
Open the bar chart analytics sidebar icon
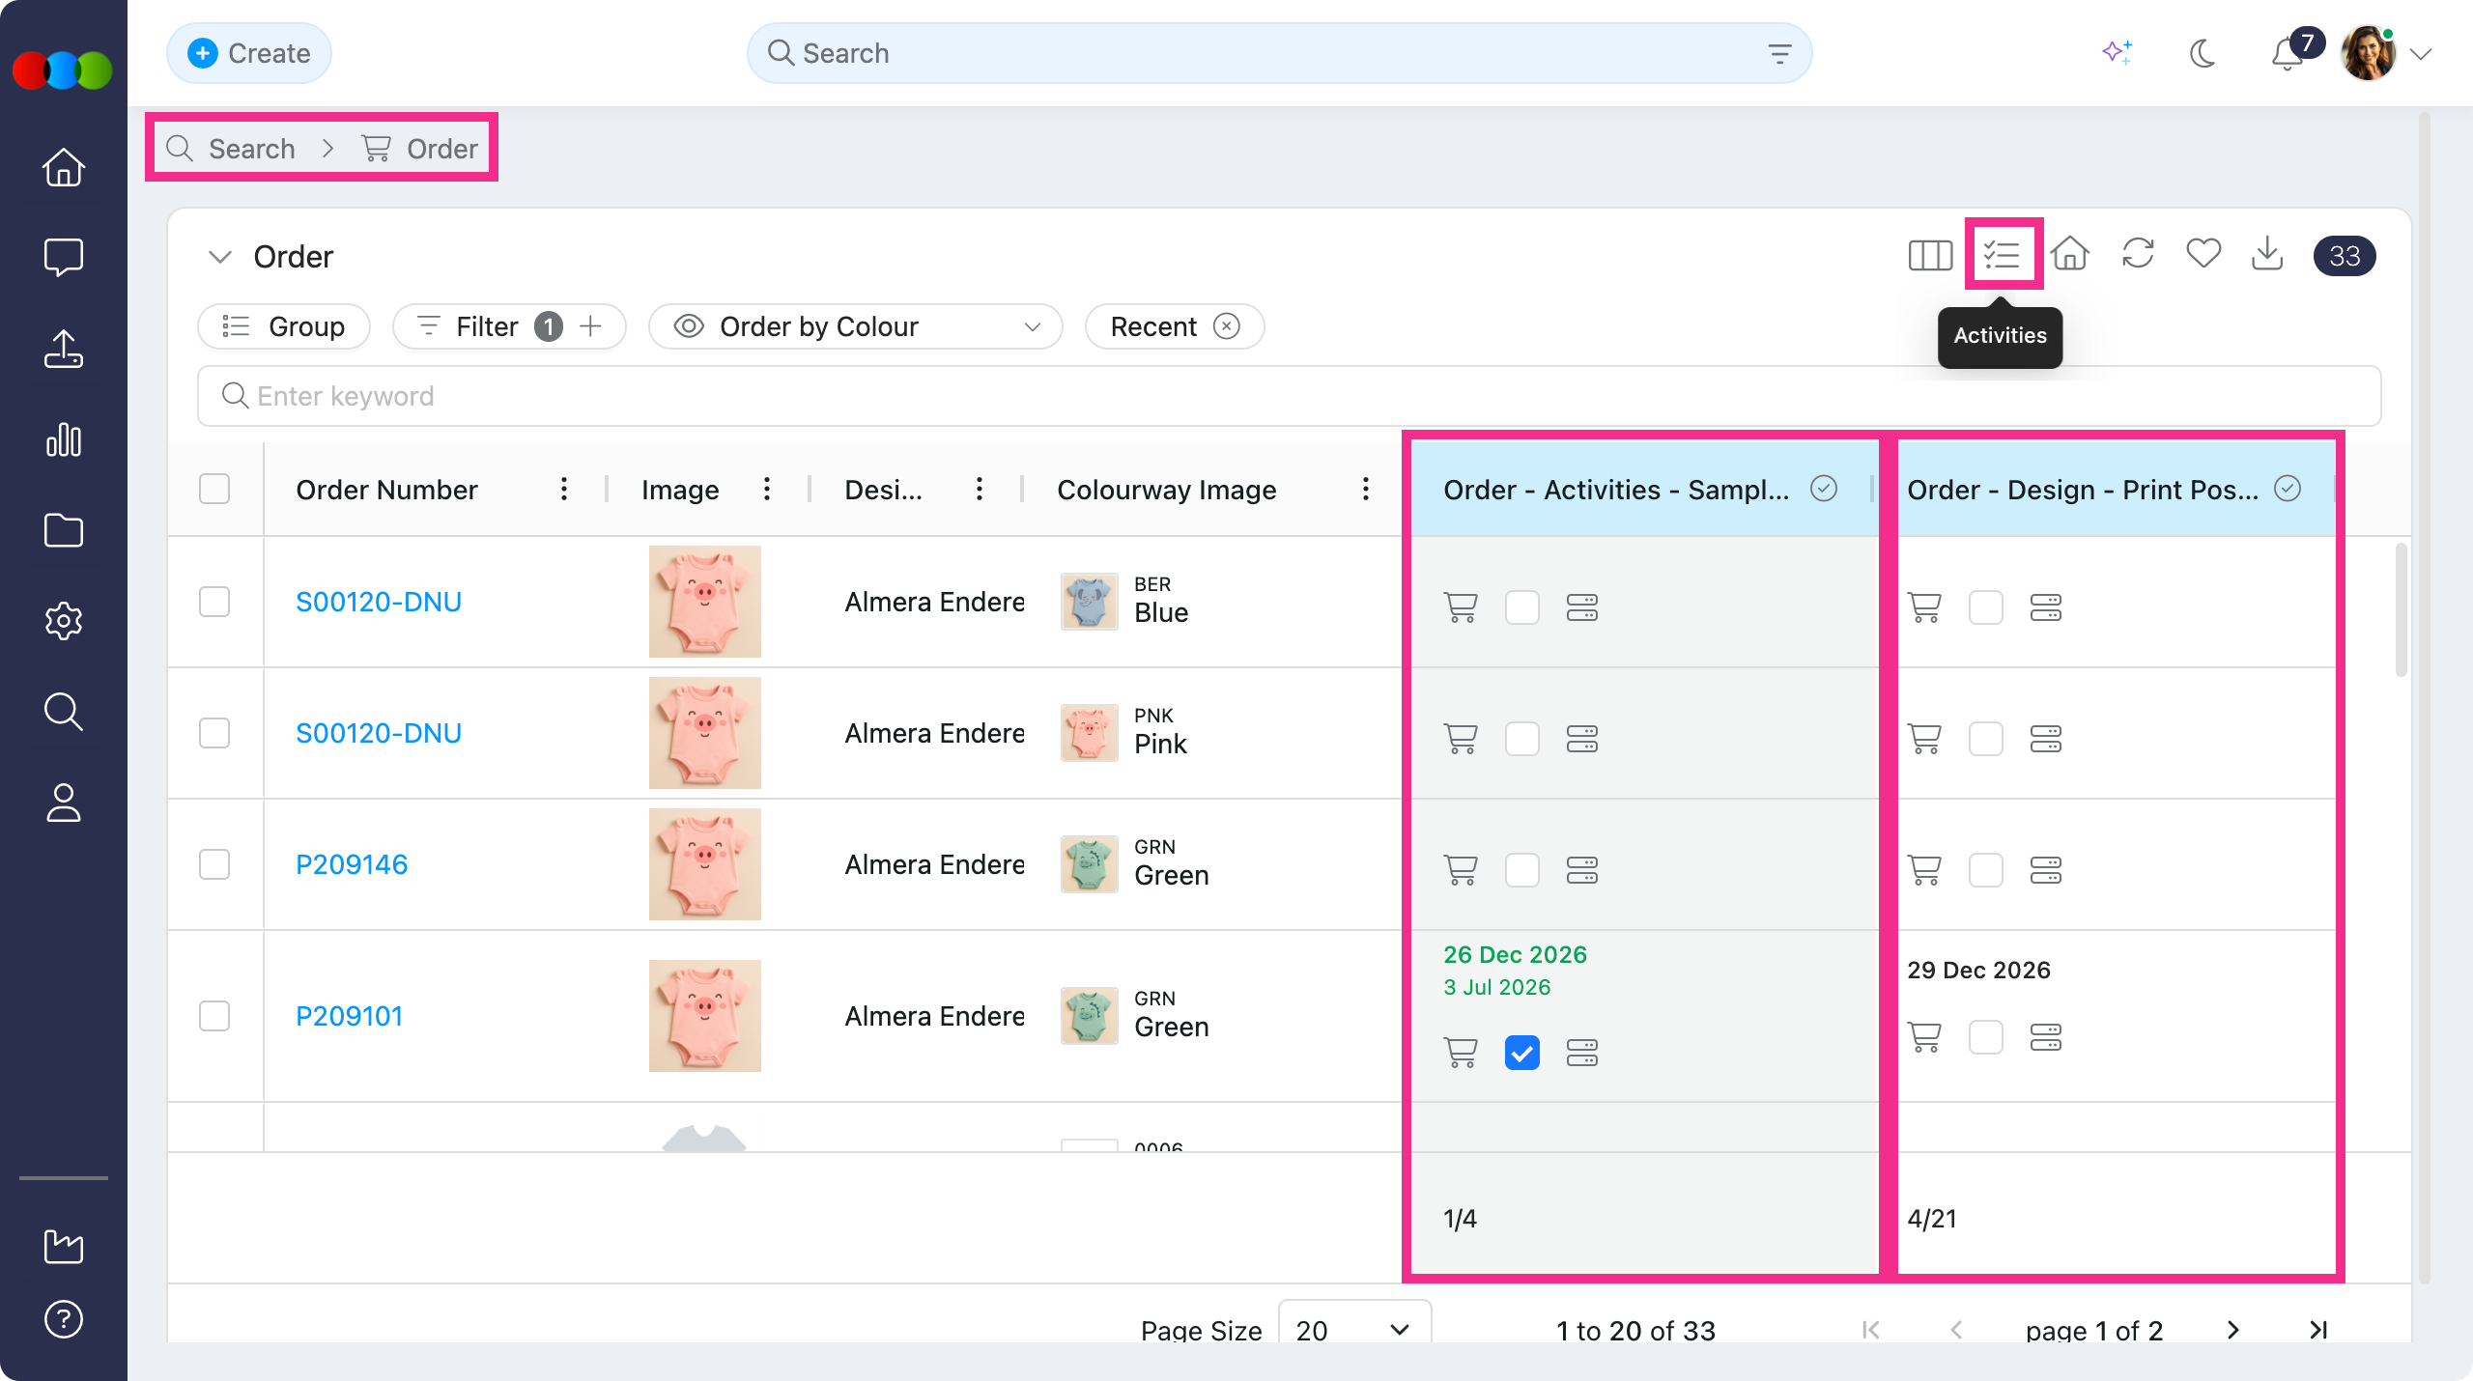pyautogui.click(x=64, y=439)
